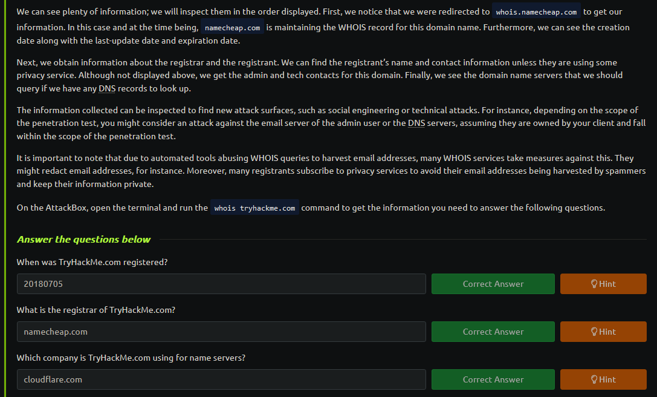This screenshot has width=657, height=397.
Task: Click Correct Answer button for registration date question
Action: [x=493, y=284]
